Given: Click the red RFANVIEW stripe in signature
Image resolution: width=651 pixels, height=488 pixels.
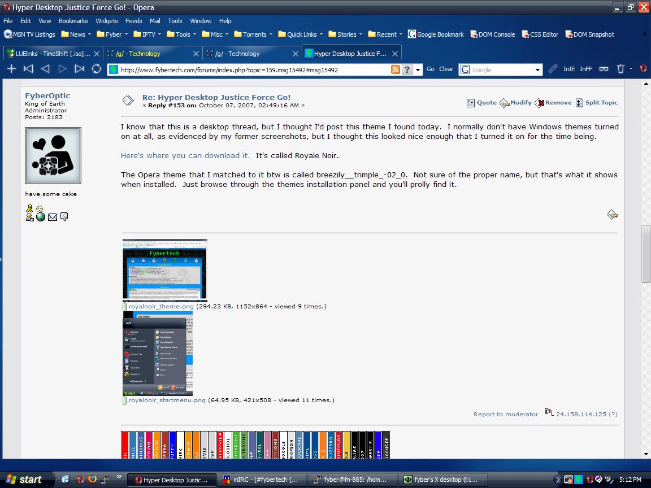Looking at the screenshot, I should point(220,445).
